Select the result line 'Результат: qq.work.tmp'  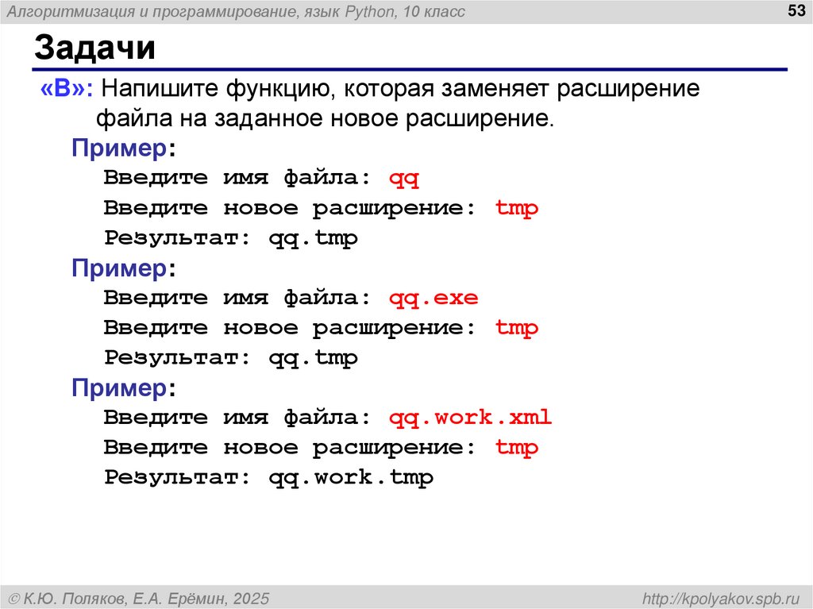(268, 478)
